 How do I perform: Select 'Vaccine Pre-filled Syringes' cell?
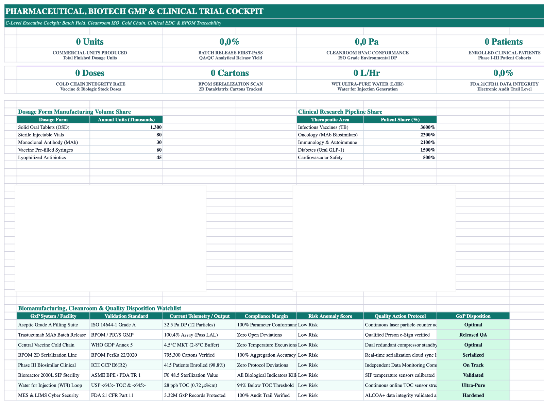pos(53,150)
